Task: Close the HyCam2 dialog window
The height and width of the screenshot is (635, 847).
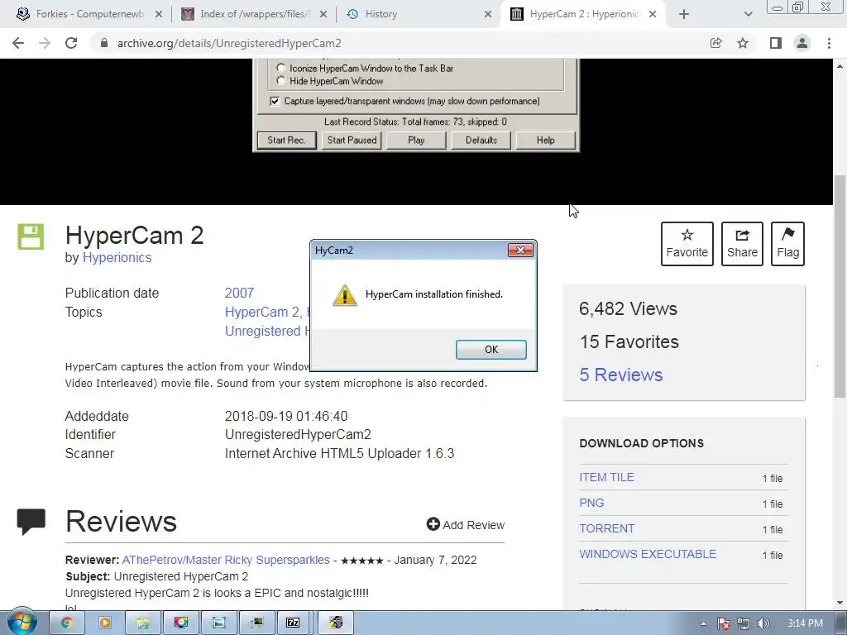Action: click(x=520, y=250)
